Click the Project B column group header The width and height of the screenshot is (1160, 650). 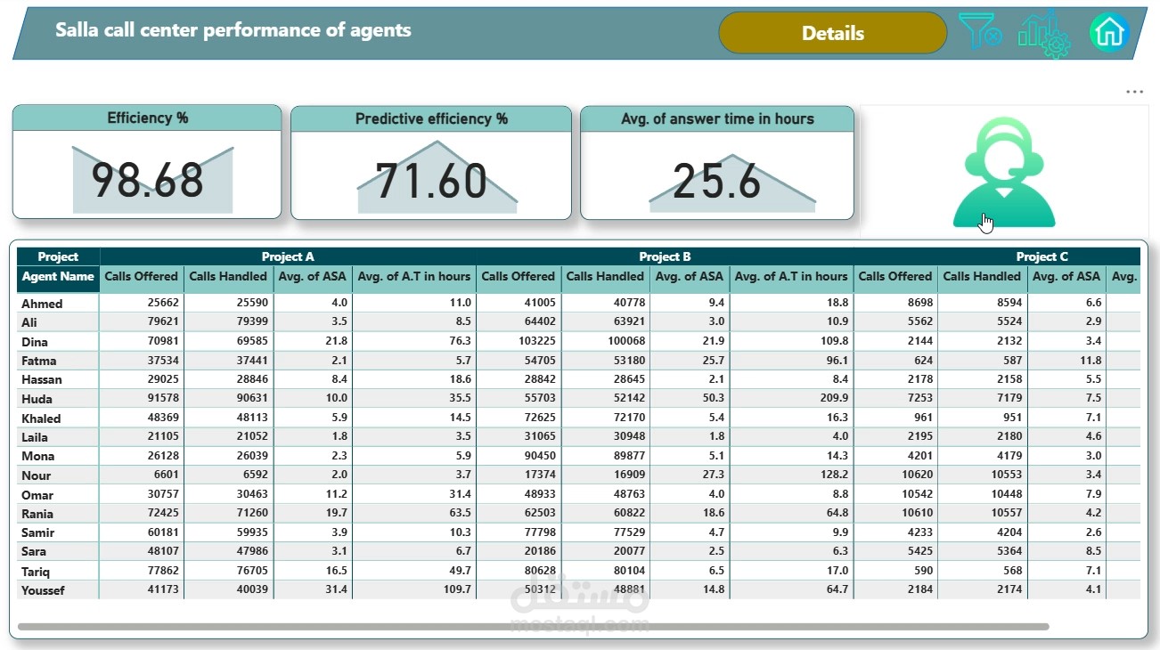coord(665,256)
